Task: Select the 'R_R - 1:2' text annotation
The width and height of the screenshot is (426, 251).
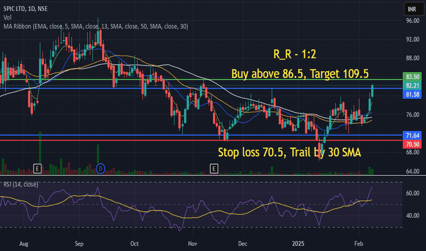Action: coord(295,54)
